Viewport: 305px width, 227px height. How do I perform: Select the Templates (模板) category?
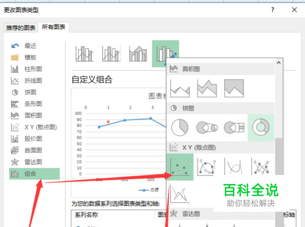click(x=34, y=58)
